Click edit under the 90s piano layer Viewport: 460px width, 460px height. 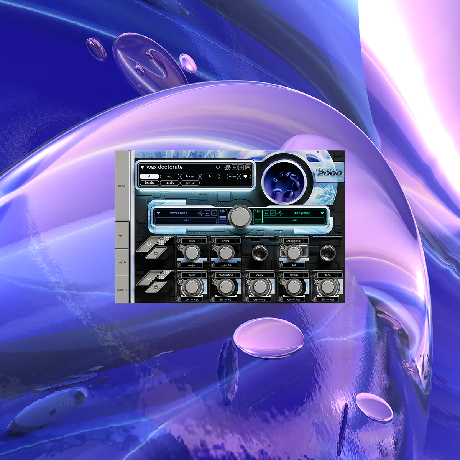pos(294,220)
